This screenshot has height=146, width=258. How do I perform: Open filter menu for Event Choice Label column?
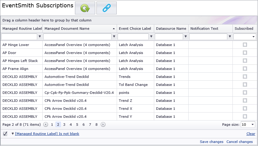pyautogui.click(x=151, y=36)
